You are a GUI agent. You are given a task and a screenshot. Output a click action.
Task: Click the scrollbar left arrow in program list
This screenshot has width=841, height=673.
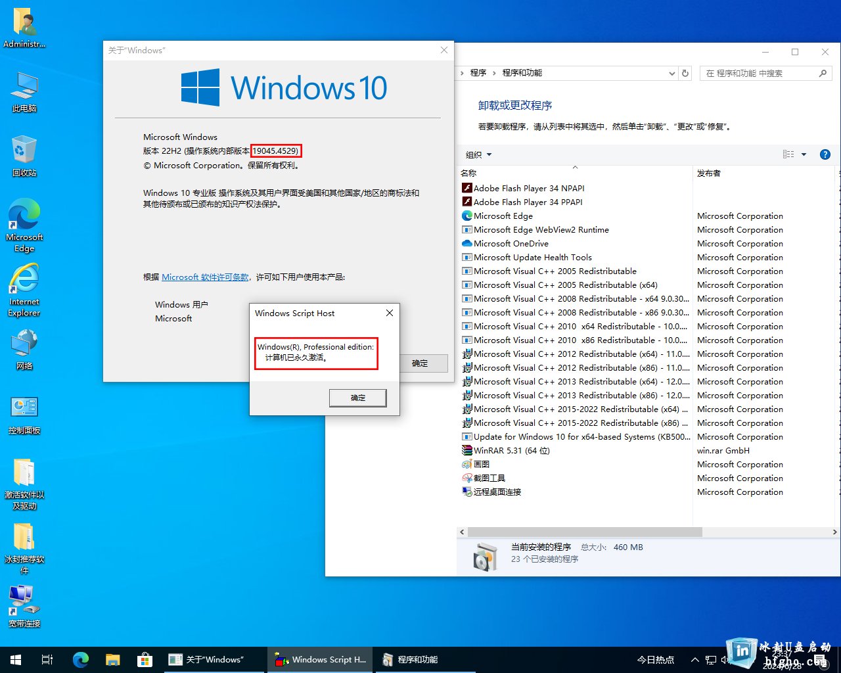coord(462,532)
